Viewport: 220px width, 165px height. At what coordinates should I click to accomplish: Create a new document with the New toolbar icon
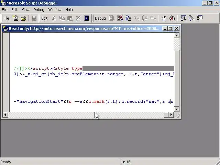(x=15, y=18)
